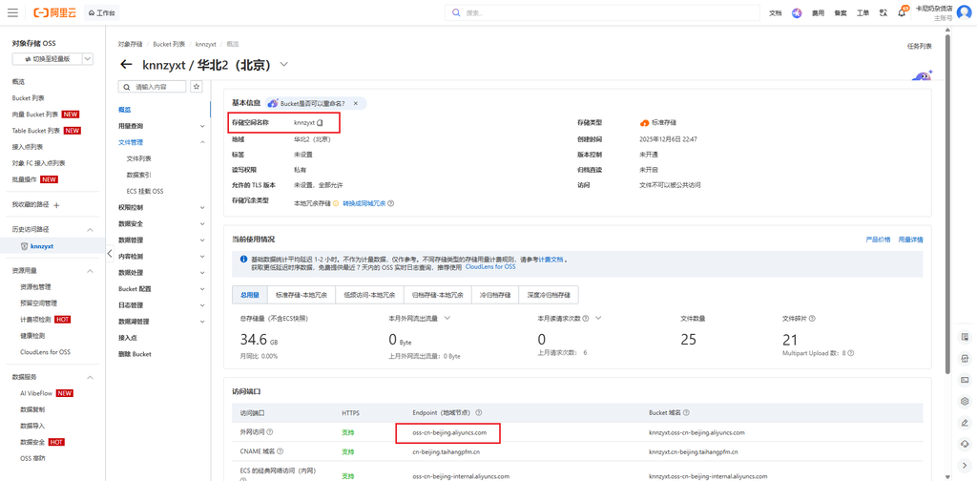Open 向量 Bucket 列表 in sidebar
The width and height of the screenshot is (977, 481).
pyautogui.click(x=35, y=115)
